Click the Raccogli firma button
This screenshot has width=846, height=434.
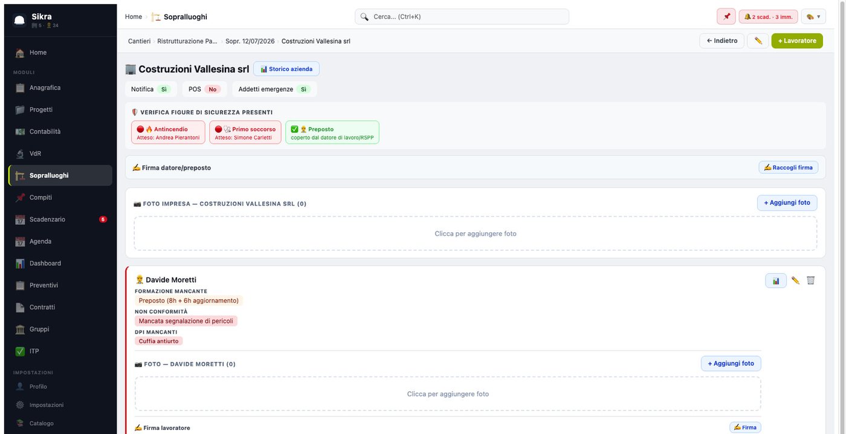click(789, 167)
